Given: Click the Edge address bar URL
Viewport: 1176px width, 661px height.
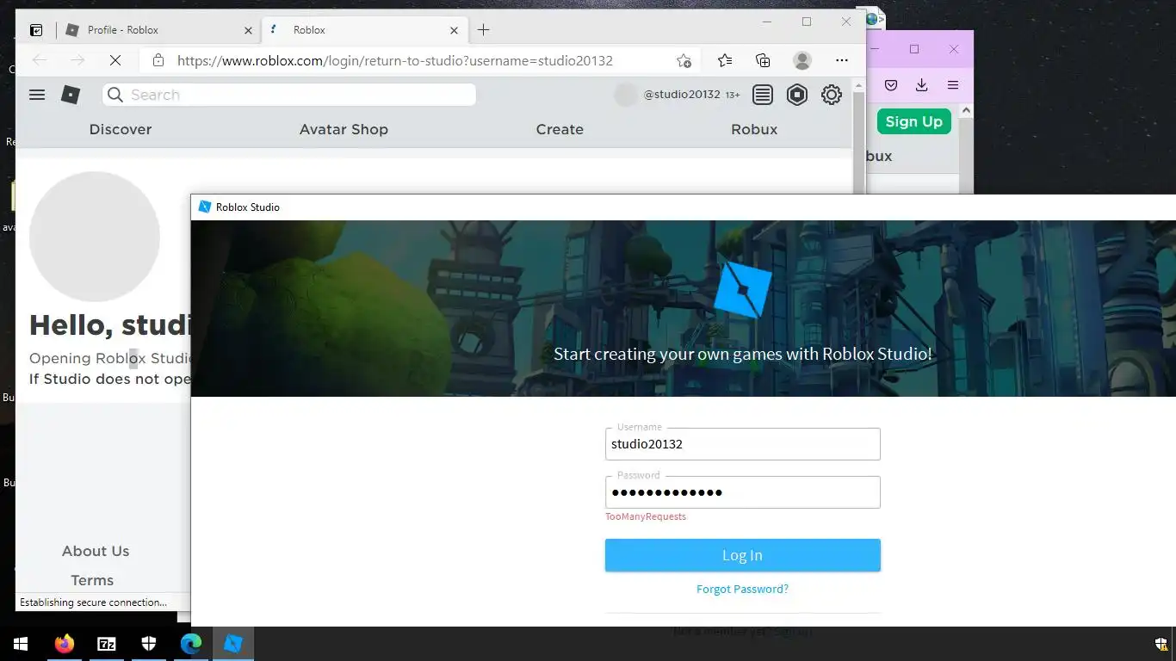Looking at the screenshot, I should point(395,60).
